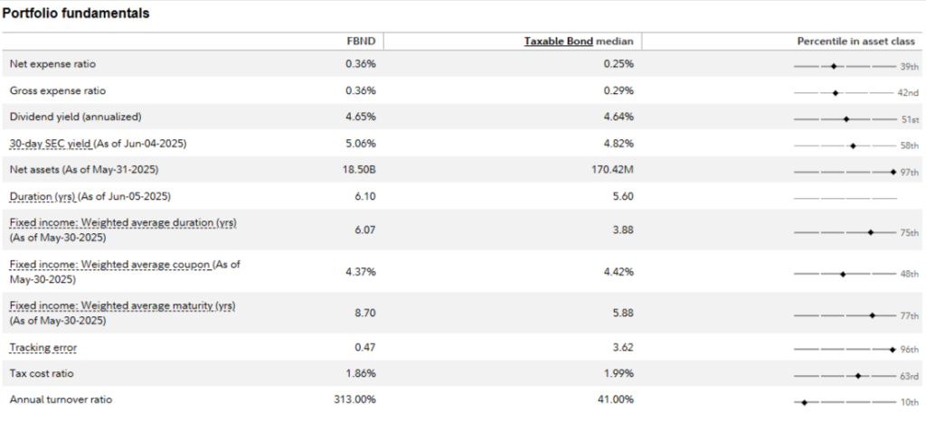
Task: Select the Annual turnover ratio 313.00% value
Action: tap(354, 399)
